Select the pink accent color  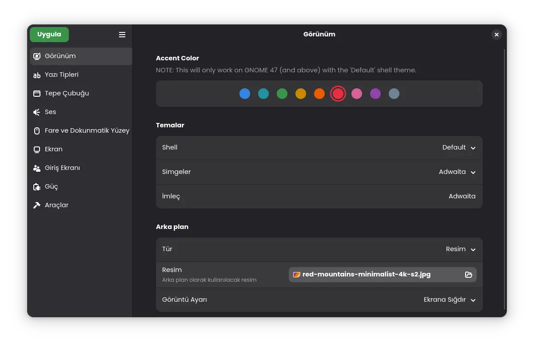tap(357, 94)
